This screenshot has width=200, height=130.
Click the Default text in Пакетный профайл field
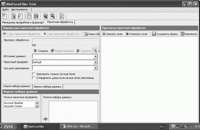pos(37,62)
